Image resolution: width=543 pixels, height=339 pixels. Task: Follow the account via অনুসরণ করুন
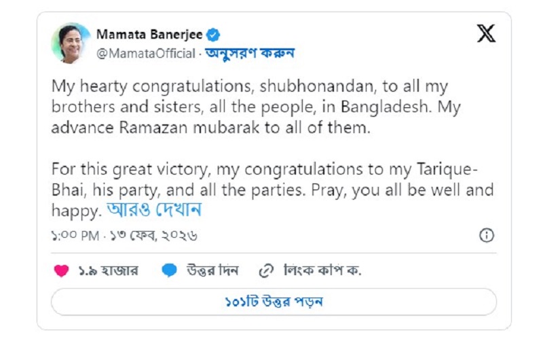tap(250, 52)
